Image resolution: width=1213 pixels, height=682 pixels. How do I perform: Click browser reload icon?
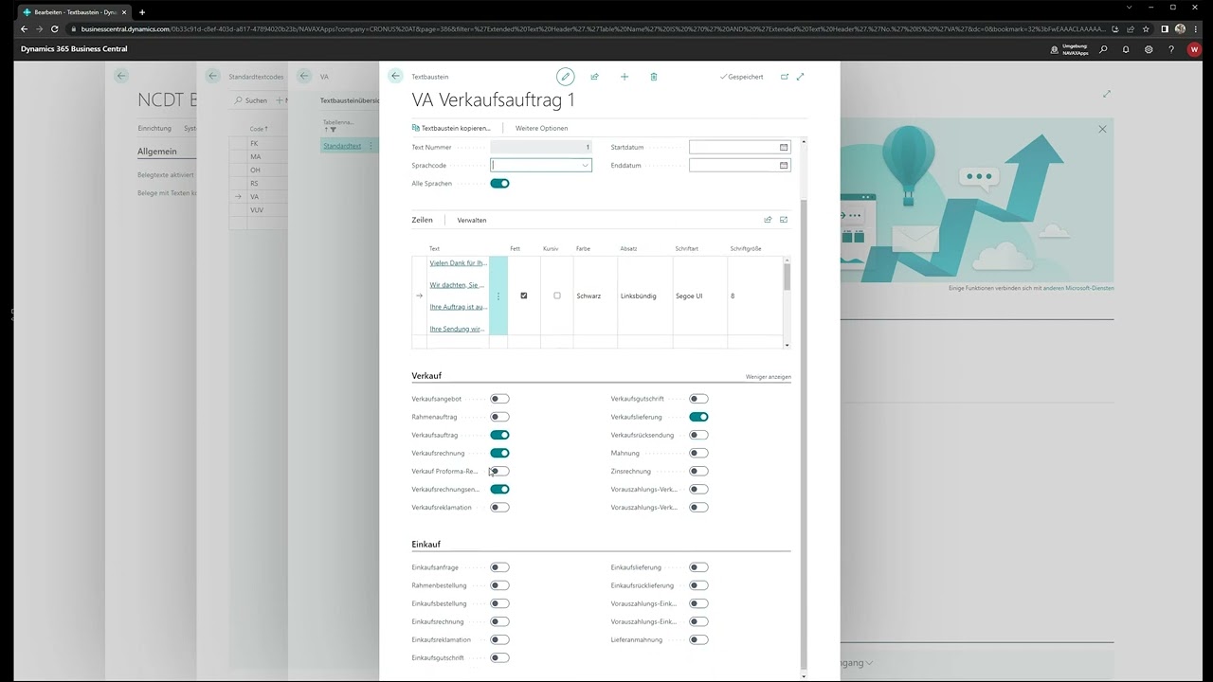[x=54, y=29]
